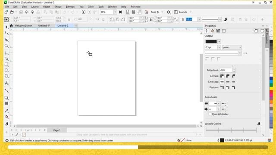The image size is (276, 155).
Task: Click the Launch button
Action: point(181,12)
